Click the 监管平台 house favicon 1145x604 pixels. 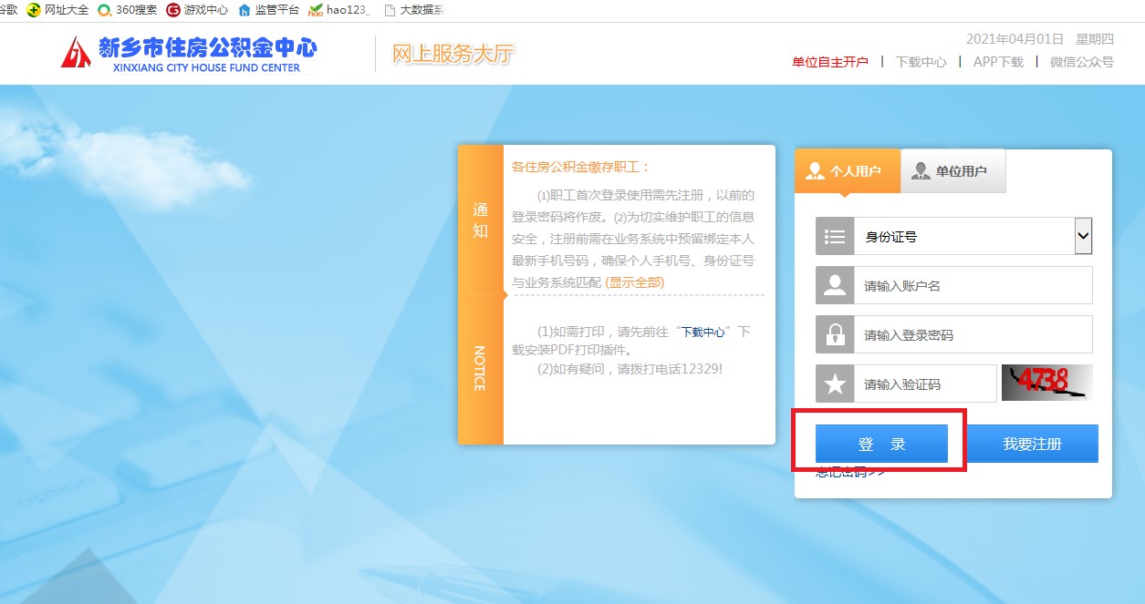[x=245, y=10]
